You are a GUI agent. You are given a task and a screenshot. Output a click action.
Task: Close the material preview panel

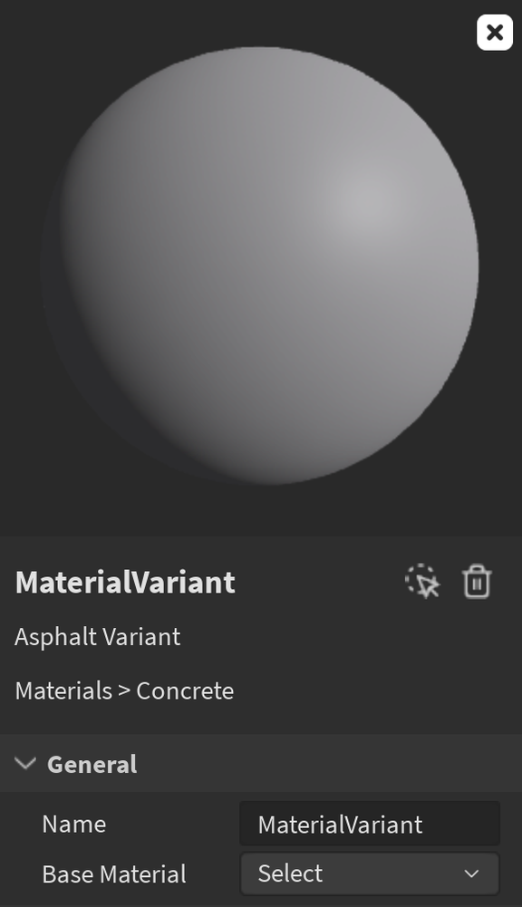[x=494, y=33]
